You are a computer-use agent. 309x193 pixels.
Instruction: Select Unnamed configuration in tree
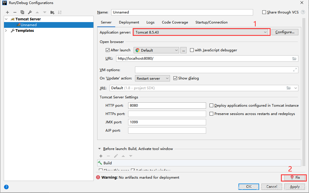49,25
